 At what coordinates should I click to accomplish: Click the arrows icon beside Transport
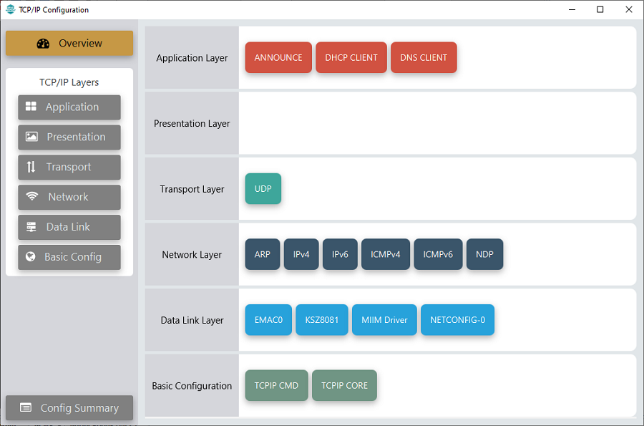coord(31,167)
